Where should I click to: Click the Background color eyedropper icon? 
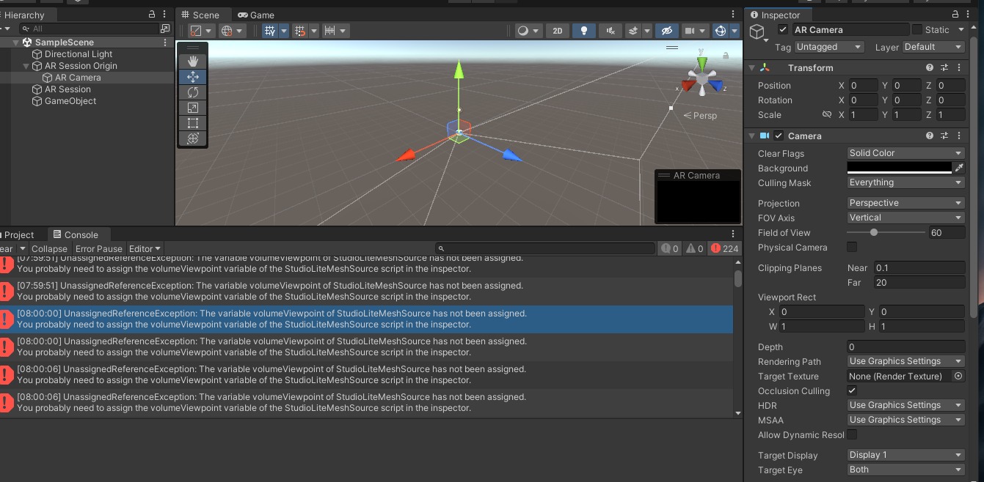(x=958, y=168)
